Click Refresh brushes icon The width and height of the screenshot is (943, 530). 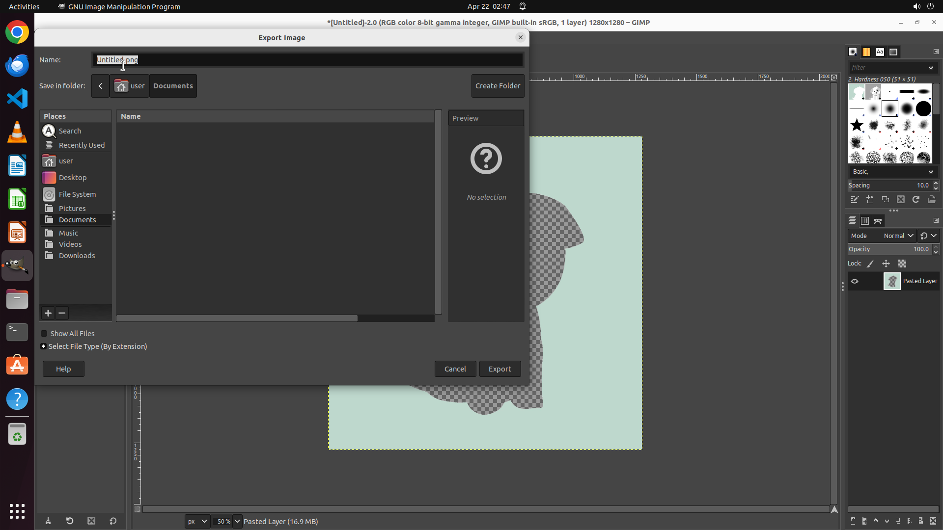click(x=916, y=200)
